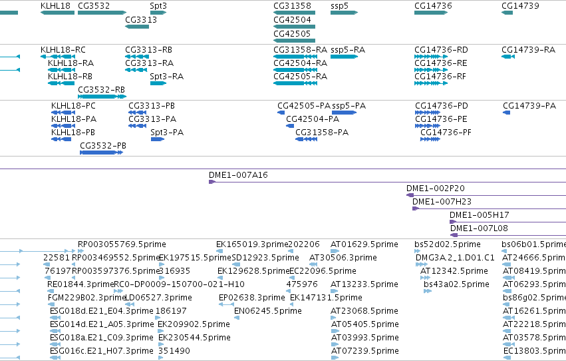Image resolution: width=566 pixels, height=361 pixels.
Task: Click transcript CG42505-RA
Action: (x=295, y=83)
